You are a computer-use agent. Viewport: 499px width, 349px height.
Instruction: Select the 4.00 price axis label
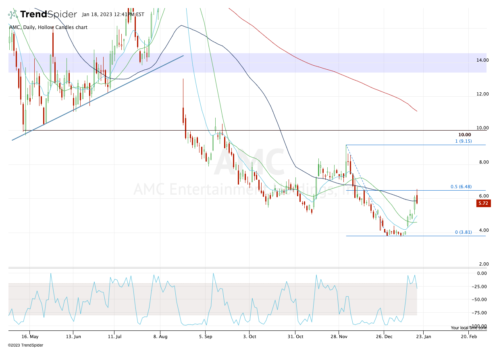click(x=483, y=230)
